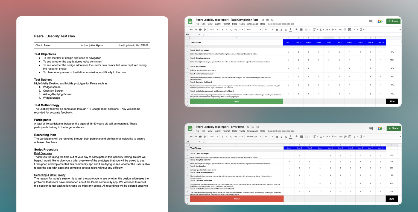
Task: Open Format menu in Error Rate window
Action: (x=226, y=131)
